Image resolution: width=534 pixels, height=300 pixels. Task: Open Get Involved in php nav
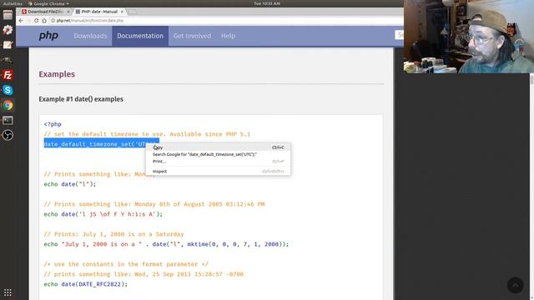pos(192,36)
